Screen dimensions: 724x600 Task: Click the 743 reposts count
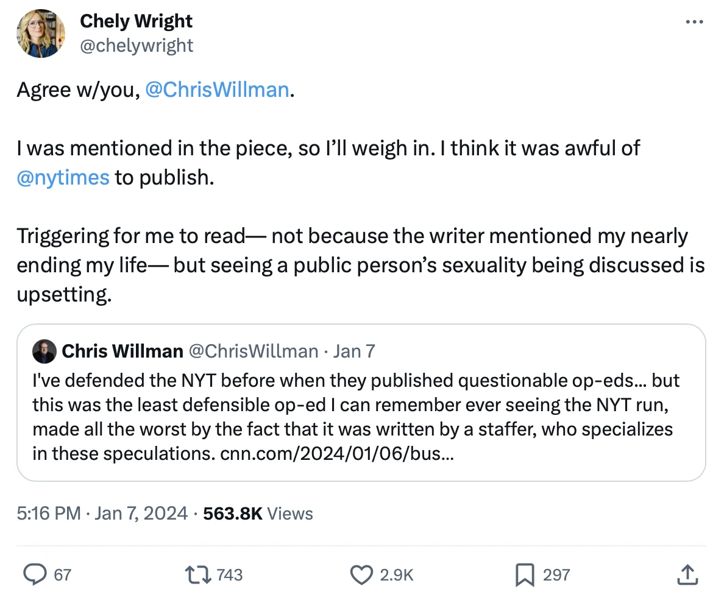coord(229,574)
